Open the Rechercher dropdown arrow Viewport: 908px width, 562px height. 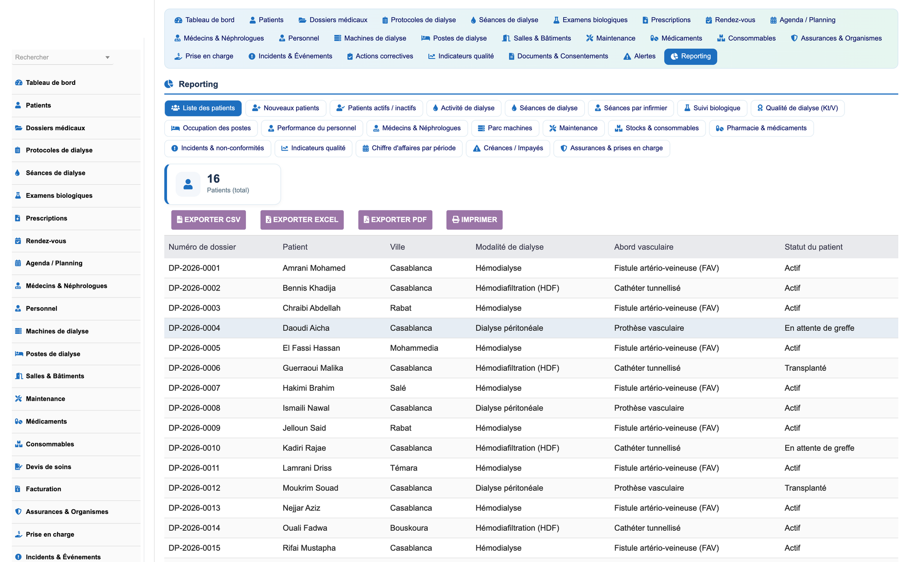coord(107,57)
